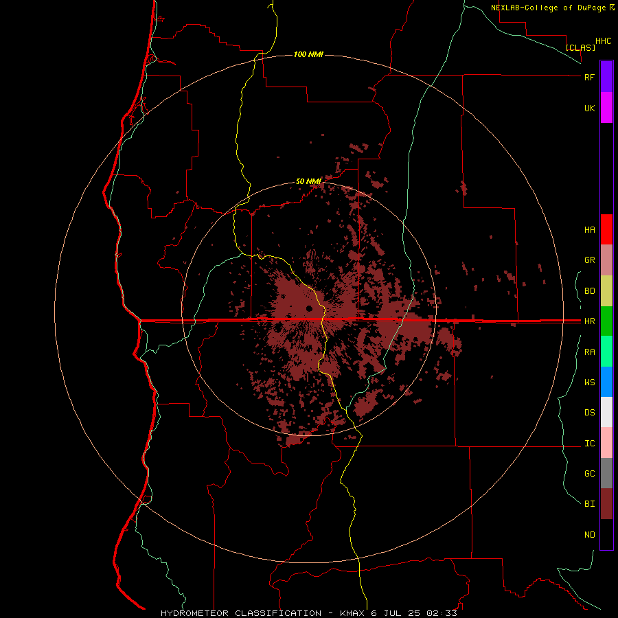Click the magenta UK legend swatch
Image resolution: width=618 pixels, height=618 pixels.
pyautogui.click(x=606, y=108)
